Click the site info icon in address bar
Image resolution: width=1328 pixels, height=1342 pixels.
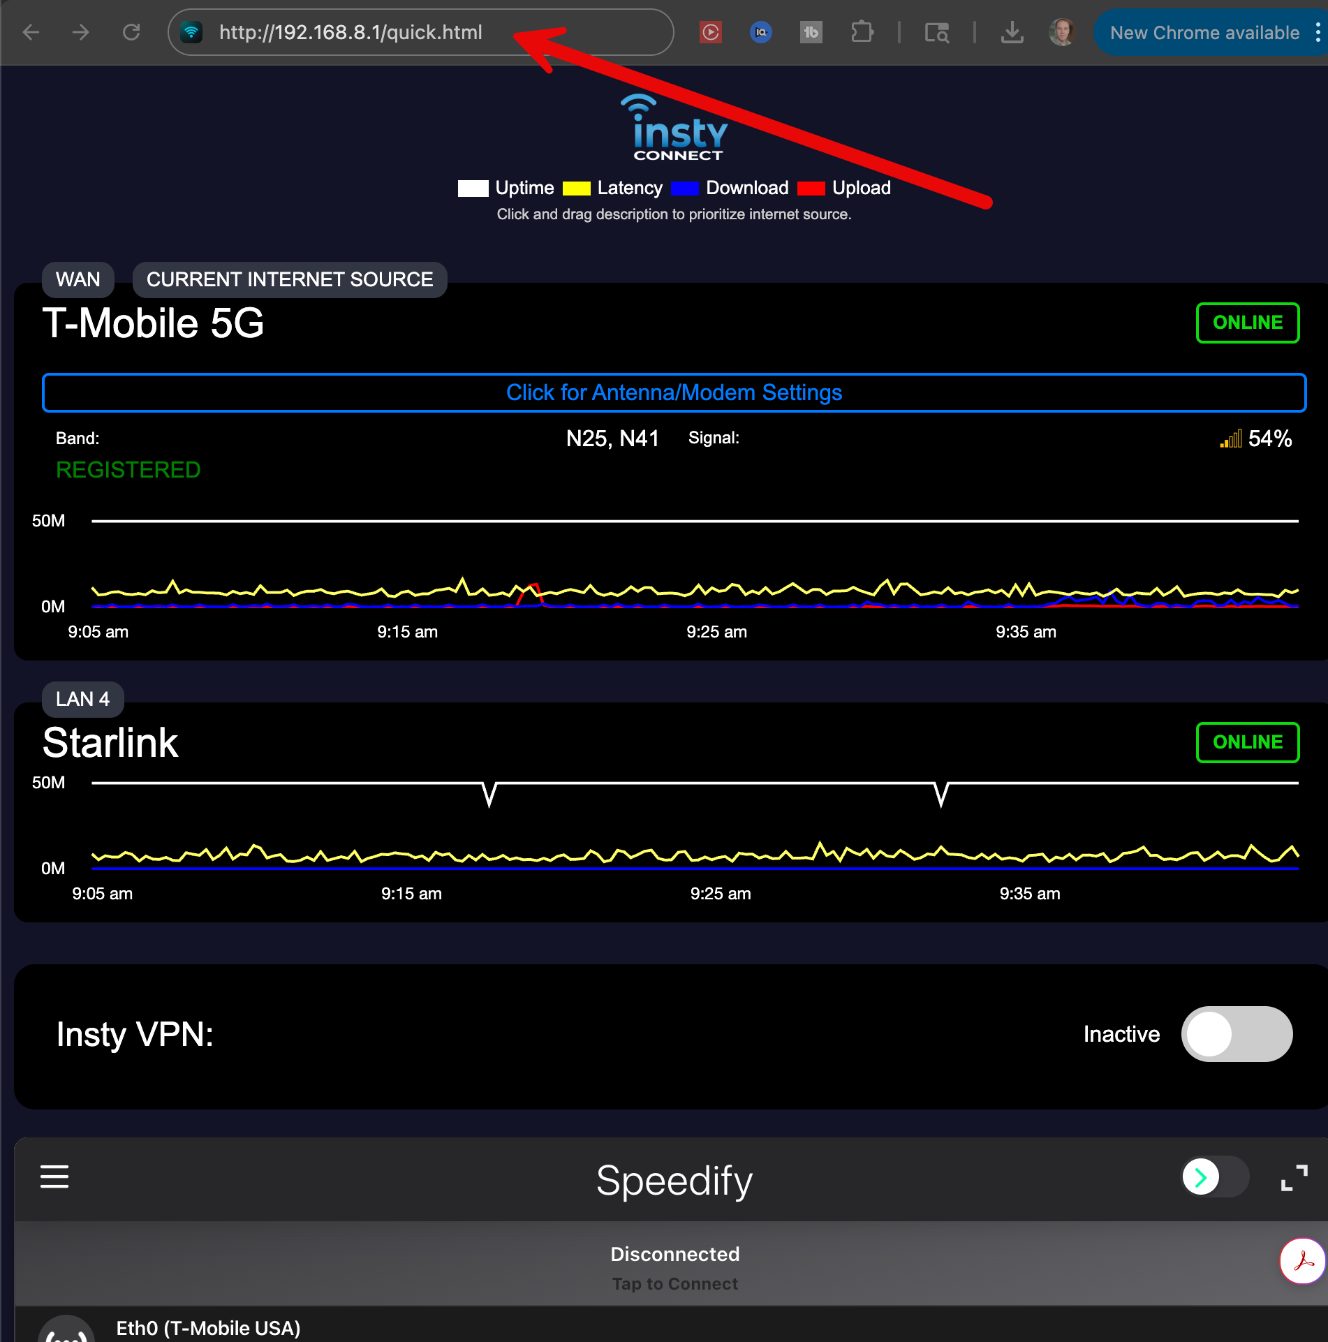[x=191, y=32]
